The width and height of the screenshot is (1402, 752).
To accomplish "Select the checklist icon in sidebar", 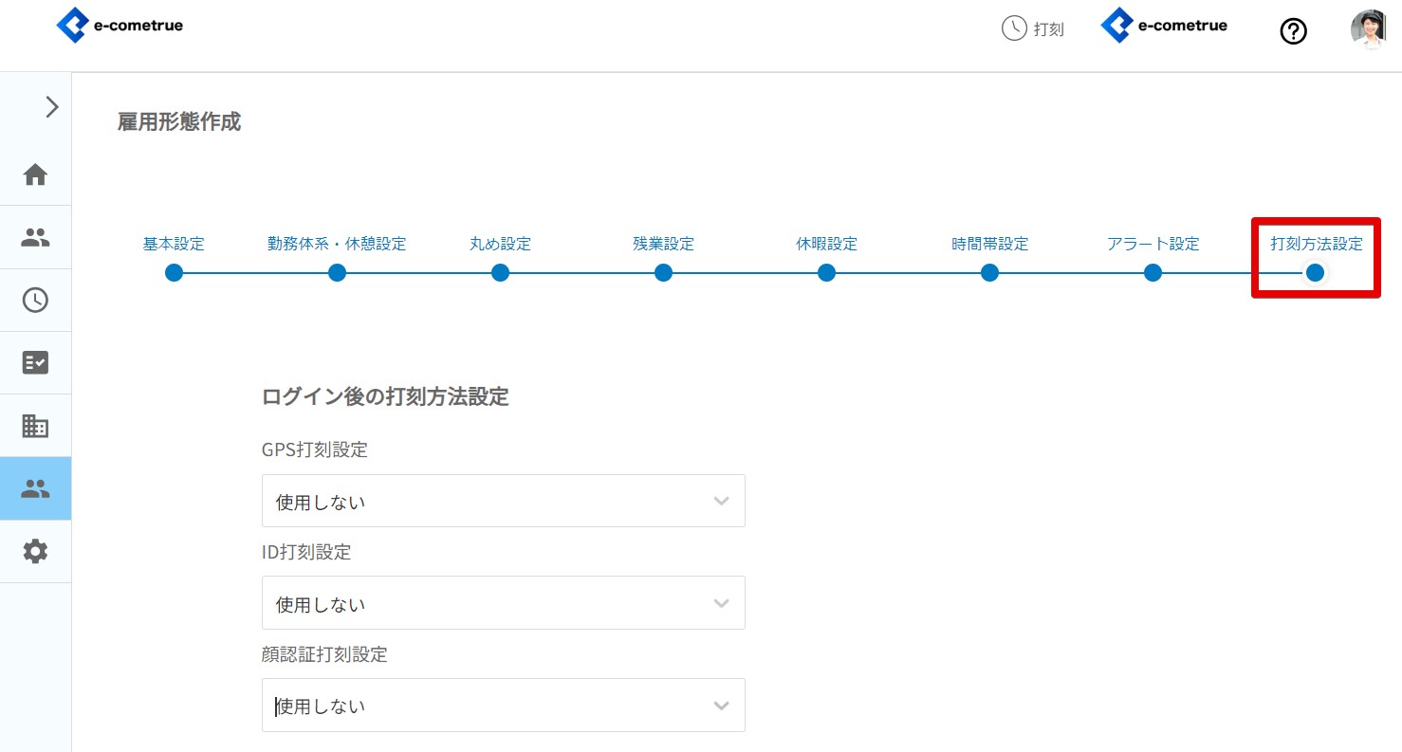I will [35, 363].
